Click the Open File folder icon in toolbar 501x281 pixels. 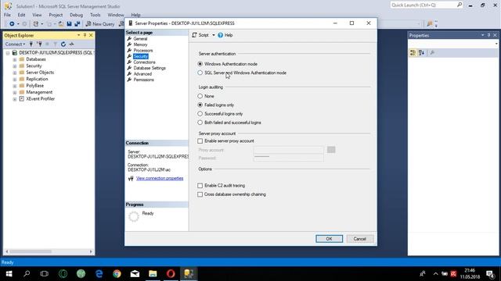pyautogui.click(x=61, y=24)
